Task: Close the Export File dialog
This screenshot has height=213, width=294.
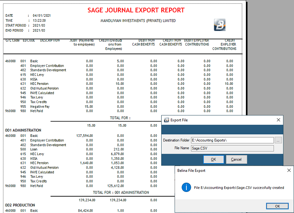Action: click(278, 120)
